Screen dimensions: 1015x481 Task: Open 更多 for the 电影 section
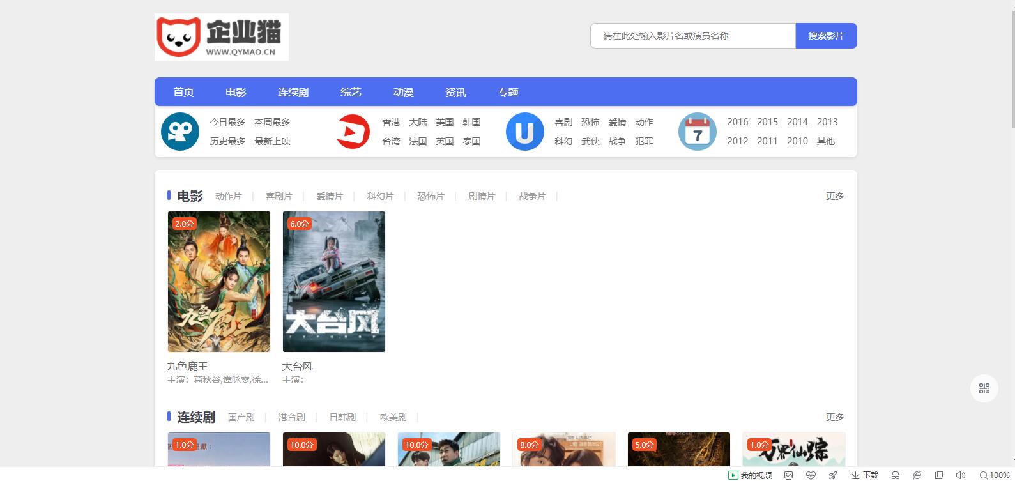point(834,196)
